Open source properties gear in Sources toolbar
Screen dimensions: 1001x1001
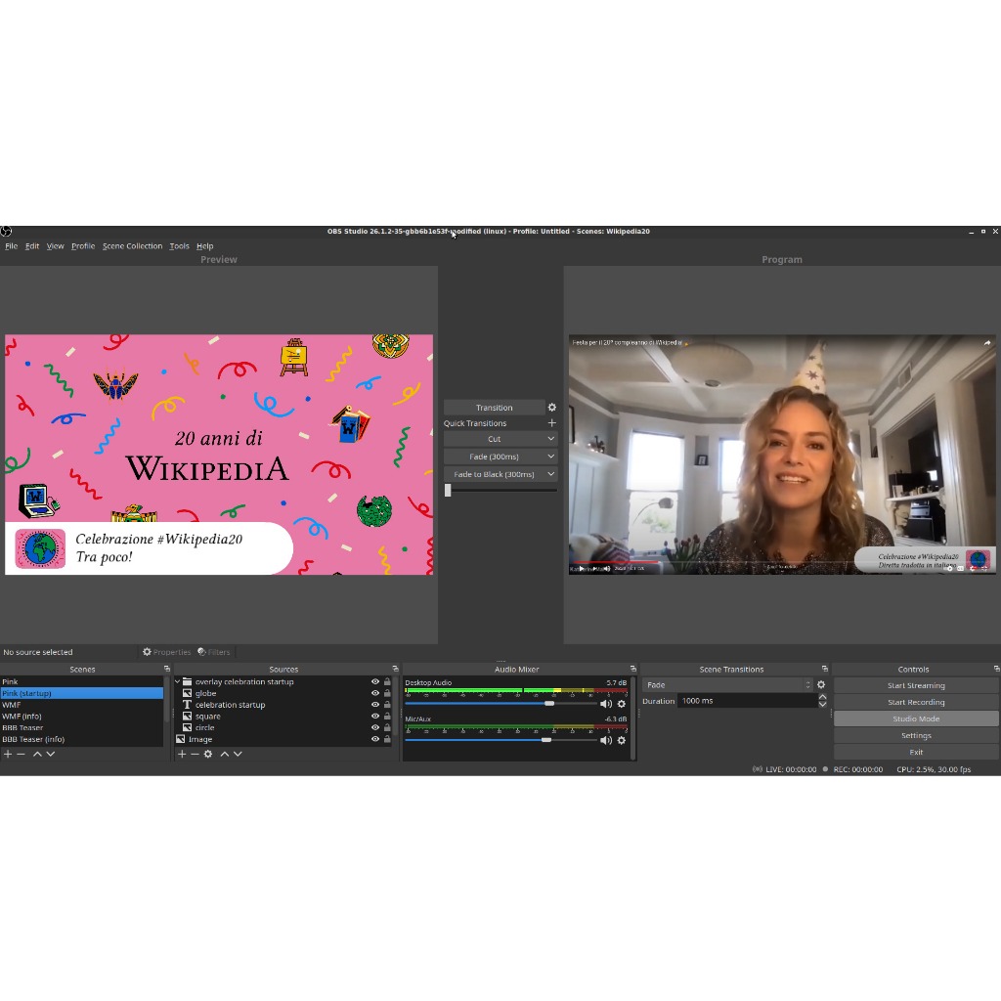(x=208, y=754)
